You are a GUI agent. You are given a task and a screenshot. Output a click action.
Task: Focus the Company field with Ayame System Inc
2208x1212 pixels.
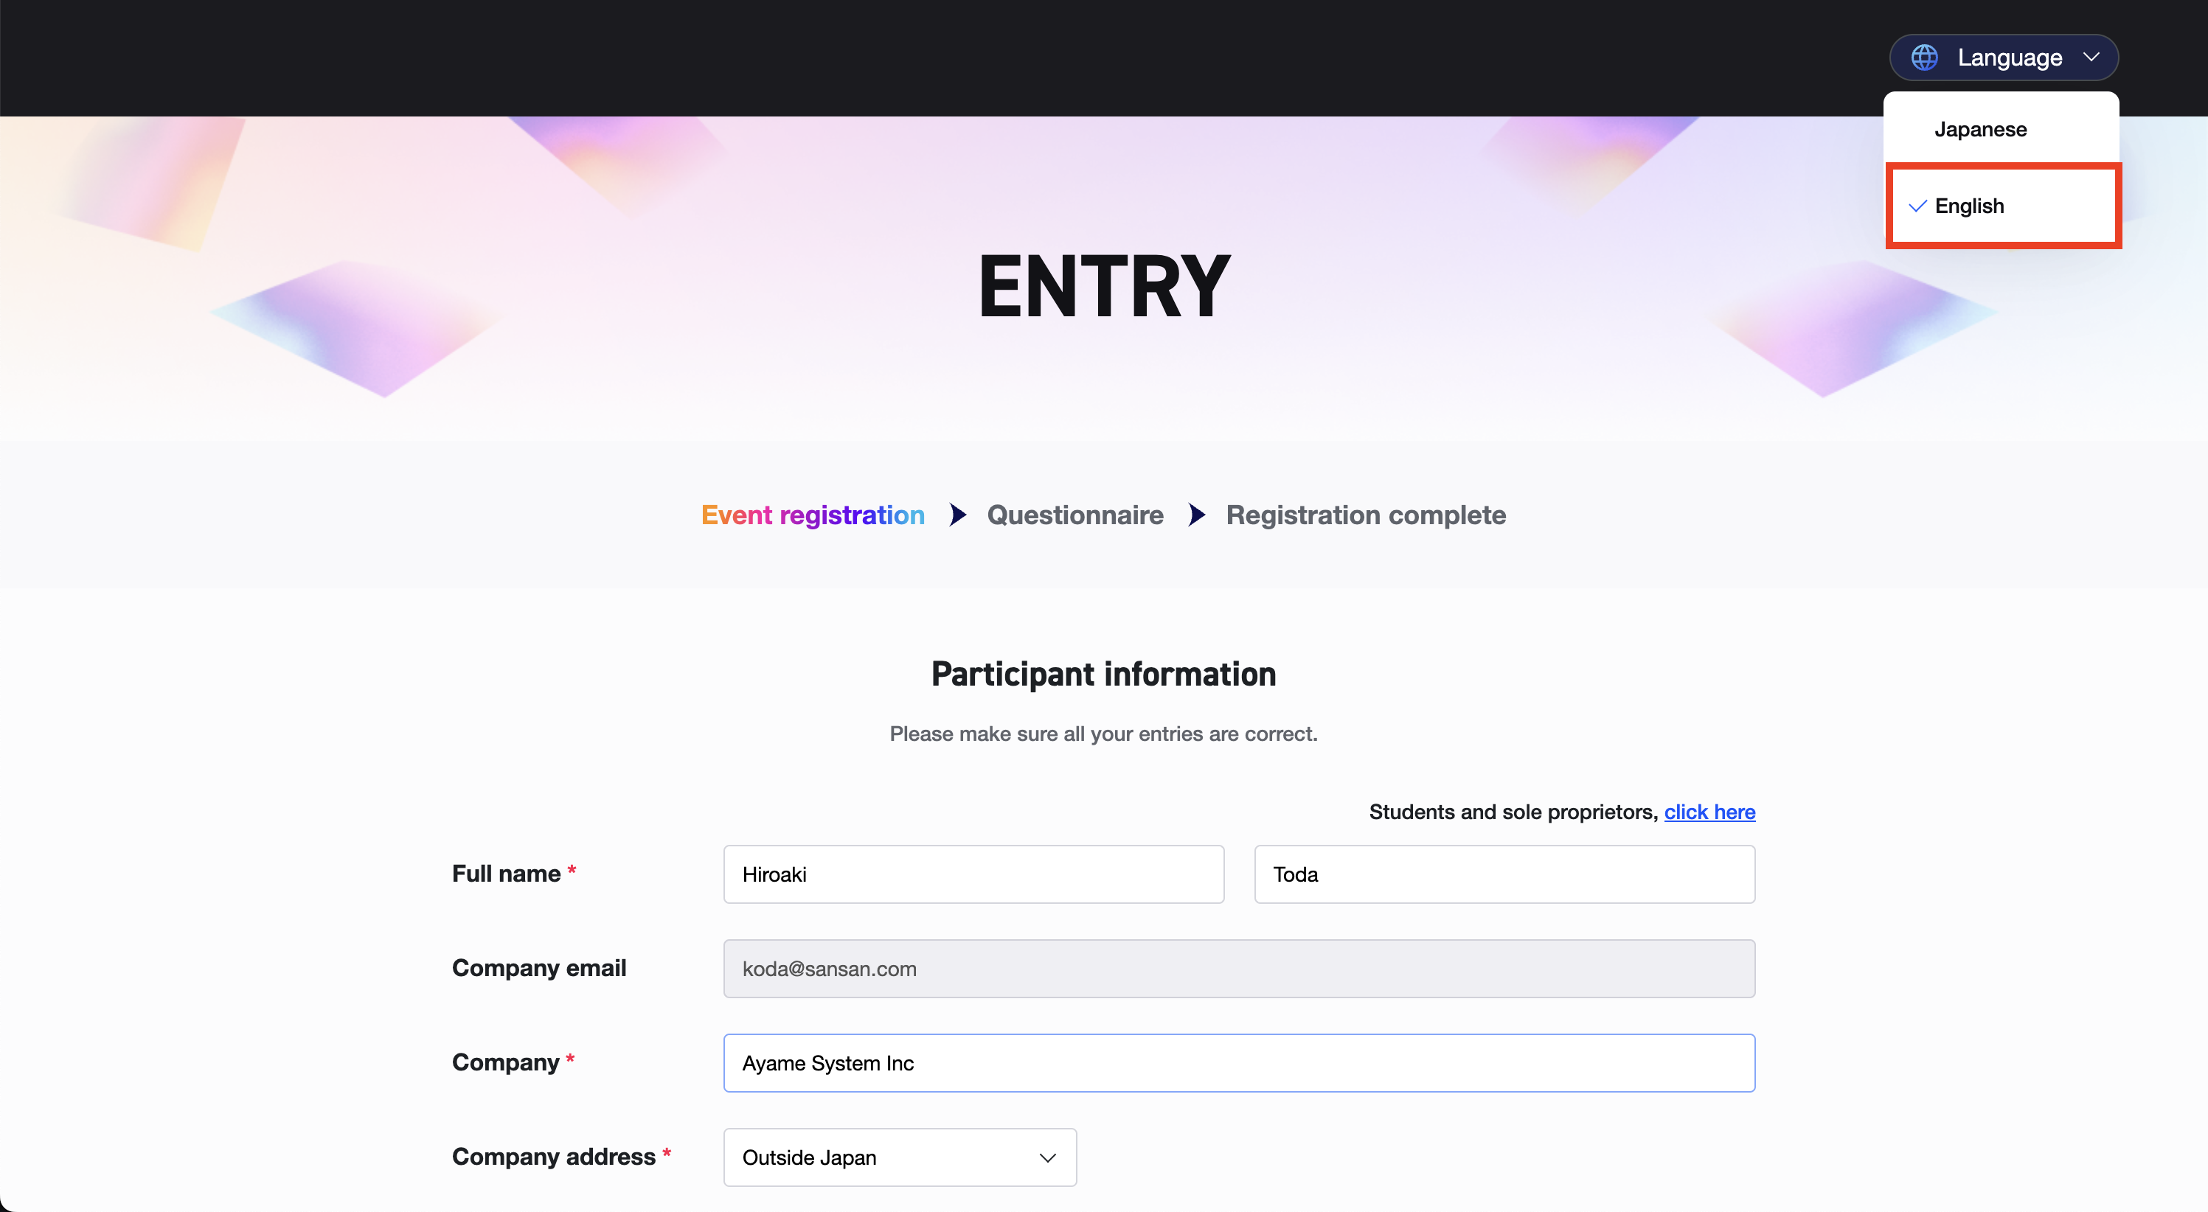coord(1238,1063)
